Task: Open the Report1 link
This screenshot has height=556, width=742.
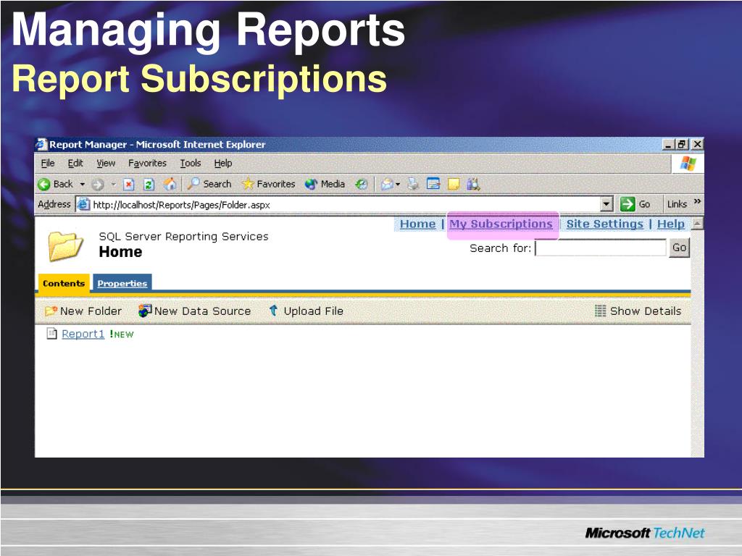Action: point(83,334)
